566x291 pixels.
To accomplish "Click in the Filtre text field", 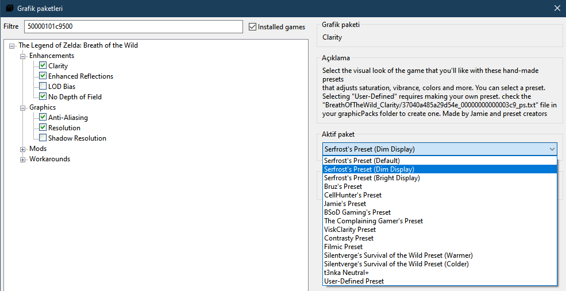I will click(x=133, y=26).
